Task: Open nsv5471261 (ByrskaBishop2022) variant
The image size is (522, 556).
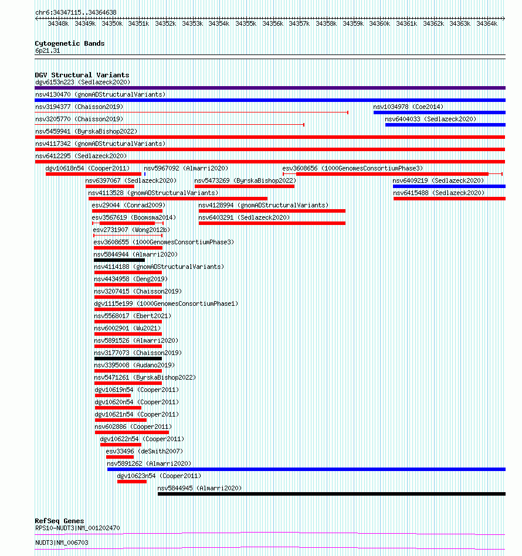Action: click(x=145, y=378)
